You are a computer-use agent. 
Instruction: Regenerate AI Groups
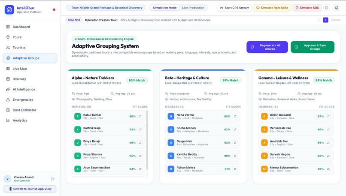pyautogui.click(x=267, y=47)
